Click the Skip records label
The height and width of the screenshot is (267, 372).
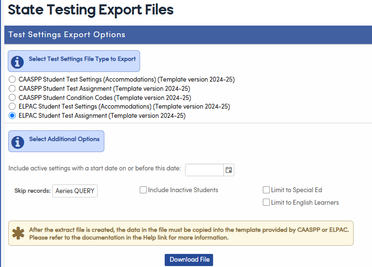tap(32, 191)
